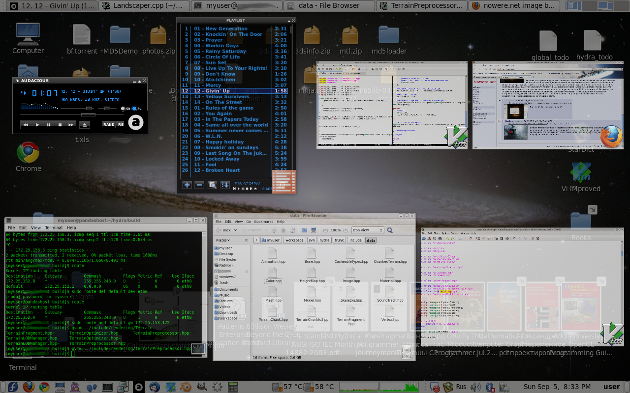Stop playback in Audacious player
The height and width of the screenshot is (393, 630).
(x=60, y=125)
